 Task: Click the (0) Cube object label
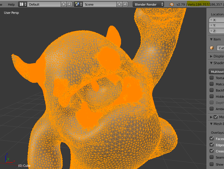coord(24,166)
